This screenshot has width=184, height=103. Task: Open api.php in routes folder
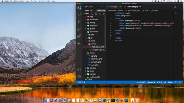click(x=94, y=56)
